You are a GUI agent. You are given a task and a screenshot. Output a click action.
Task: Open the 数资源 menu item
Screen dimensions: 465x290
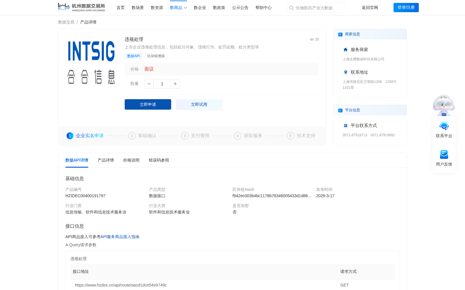(157, 8)
